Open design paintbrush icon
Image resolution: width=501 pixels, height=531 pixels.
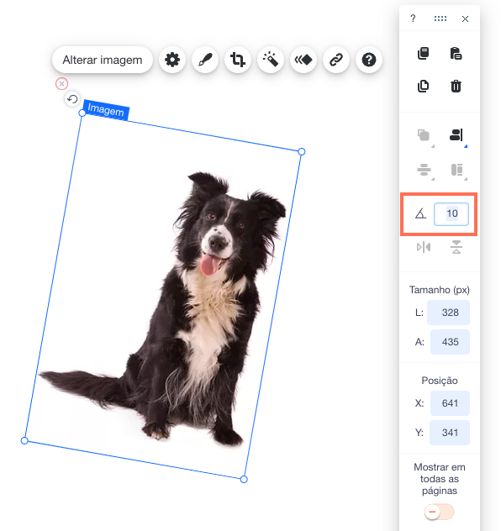(205, 60)
